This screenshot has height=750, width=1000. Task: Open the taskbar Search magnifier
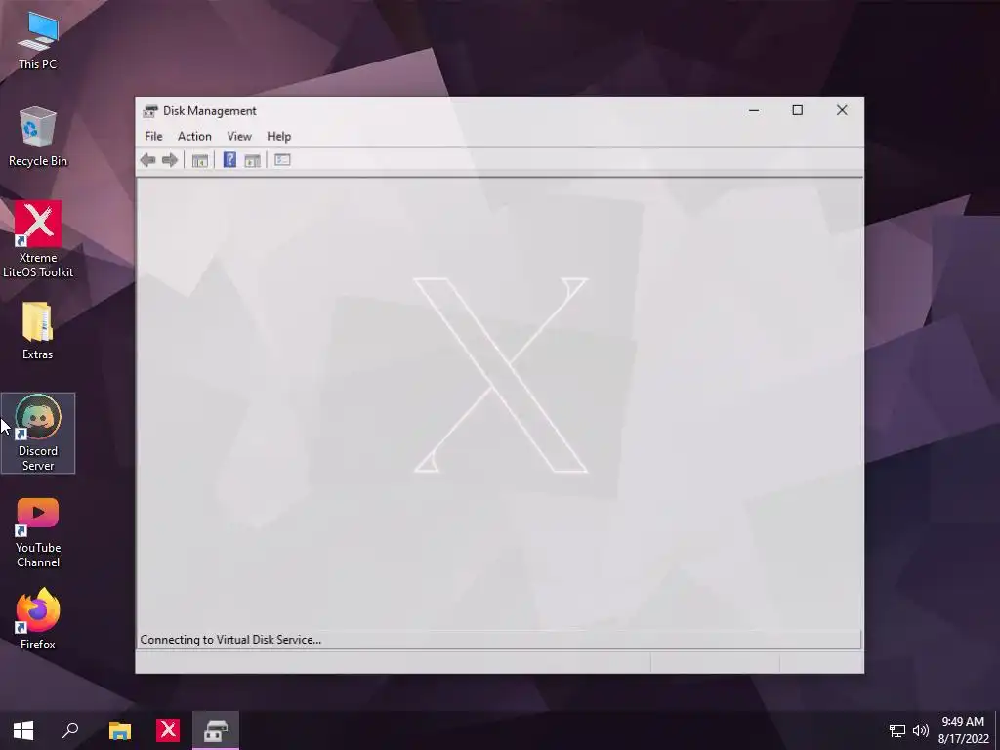[70, 730]
